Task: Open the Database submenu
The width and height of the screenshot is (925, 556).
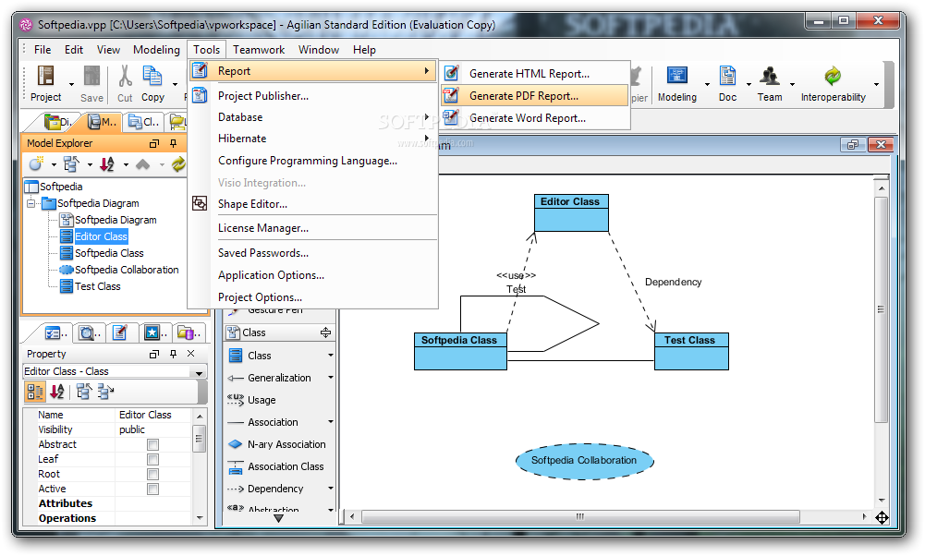Action: [x=314, y=117]
